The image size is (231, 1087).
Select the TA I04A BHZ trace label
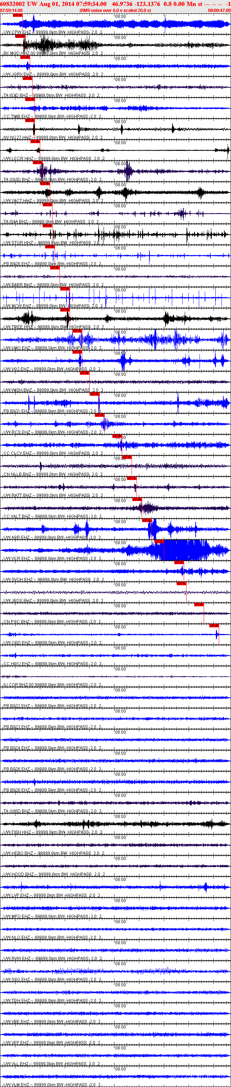click(51, 222)
